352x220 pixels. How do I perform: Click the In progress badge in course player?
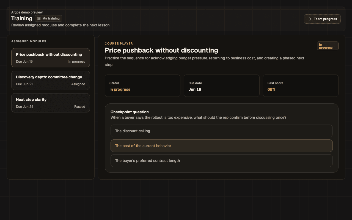pos(328,46)
